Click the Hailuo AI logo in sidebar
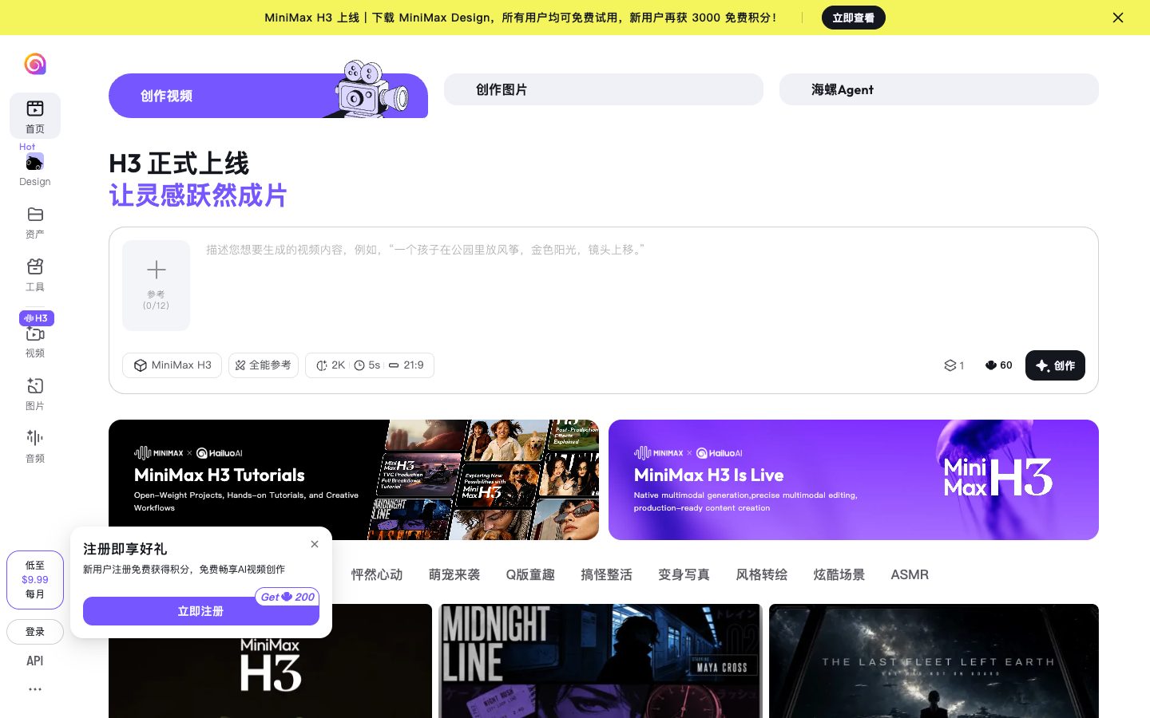The width and height of the screenshot is (1150, 718). coord(35,64)
